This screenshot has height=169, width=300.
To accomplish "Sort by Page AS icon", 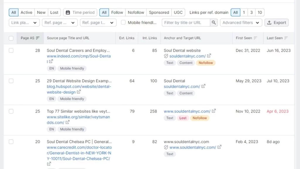I will [38, 38].
